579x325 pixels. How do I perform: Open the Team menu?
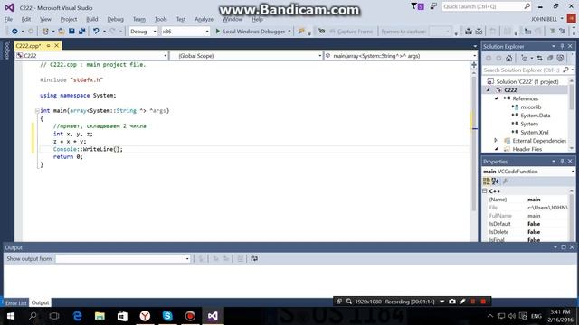click(139, 19)
